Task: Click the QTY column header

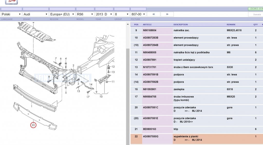Action: coord(256,24)
